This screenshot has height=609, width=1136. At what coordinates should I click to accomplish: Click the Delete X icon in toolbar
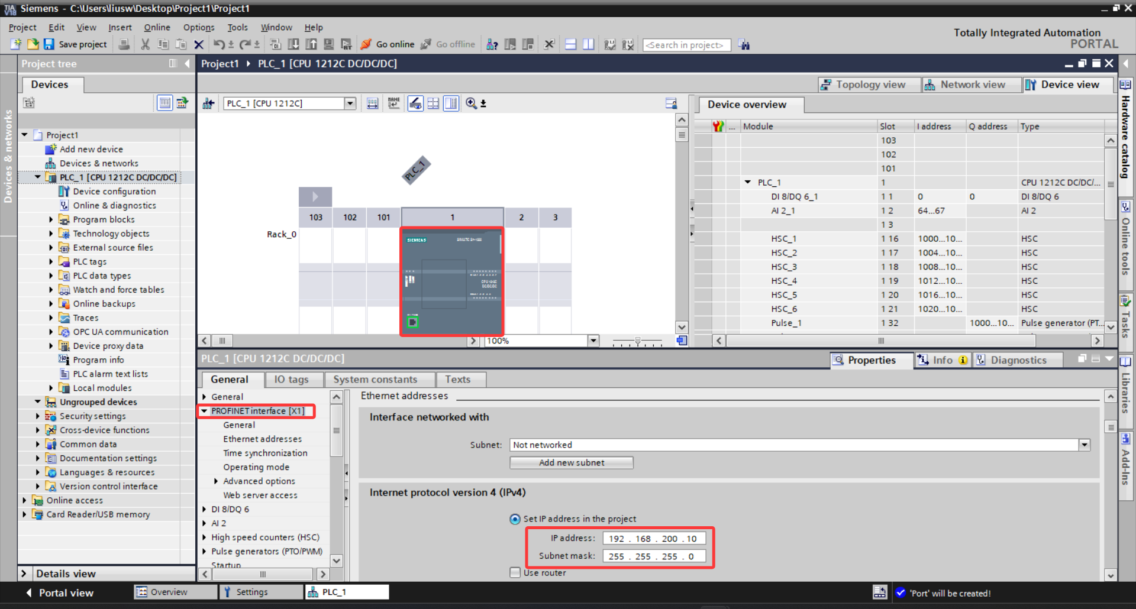click(x=199, y=44)
